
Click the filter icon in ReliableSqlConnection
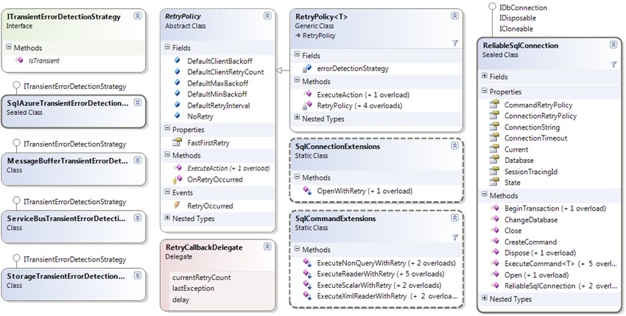613,64
